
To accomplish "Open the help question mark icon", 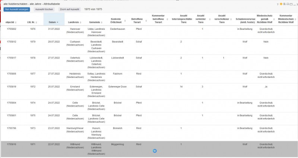I will pos(278,4).
